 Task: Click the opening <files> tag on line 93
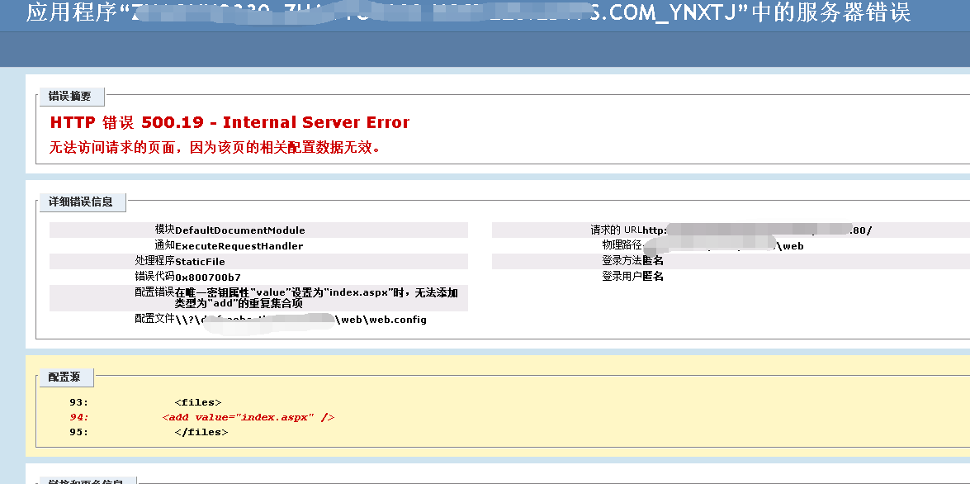pyautogui.click(x=198, y=402)
